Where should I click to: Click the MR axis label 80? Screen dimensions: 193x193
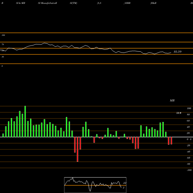188,115
